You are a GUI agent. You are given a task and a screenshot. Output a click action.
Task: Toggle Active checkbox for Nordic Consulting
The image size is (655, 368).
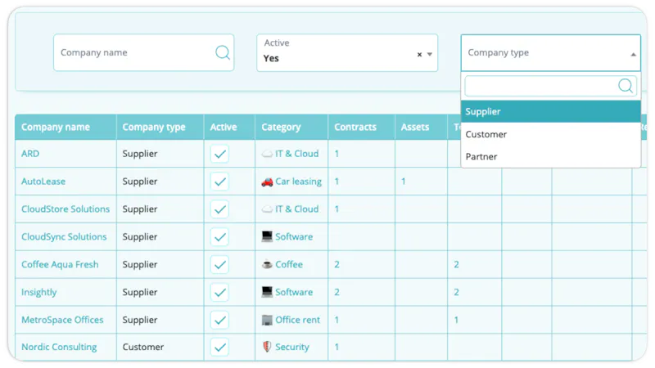(219, 347)
